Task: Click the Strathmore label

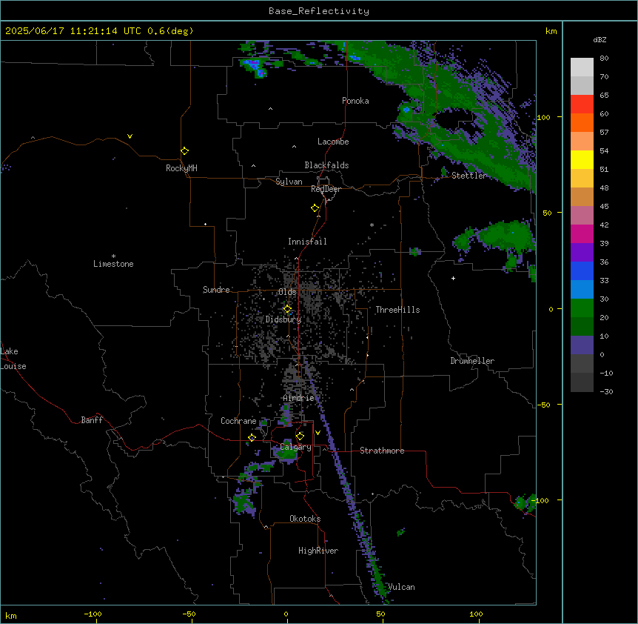Action: [x=382, y=451]
